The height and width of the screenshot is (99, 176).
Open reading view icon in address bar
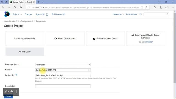(142, 7)
